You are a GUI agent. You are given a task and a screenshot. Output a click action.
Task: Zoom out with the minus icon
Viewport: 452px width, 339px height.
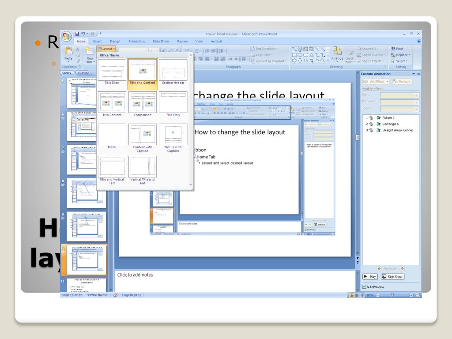click(x=378, y=295)
